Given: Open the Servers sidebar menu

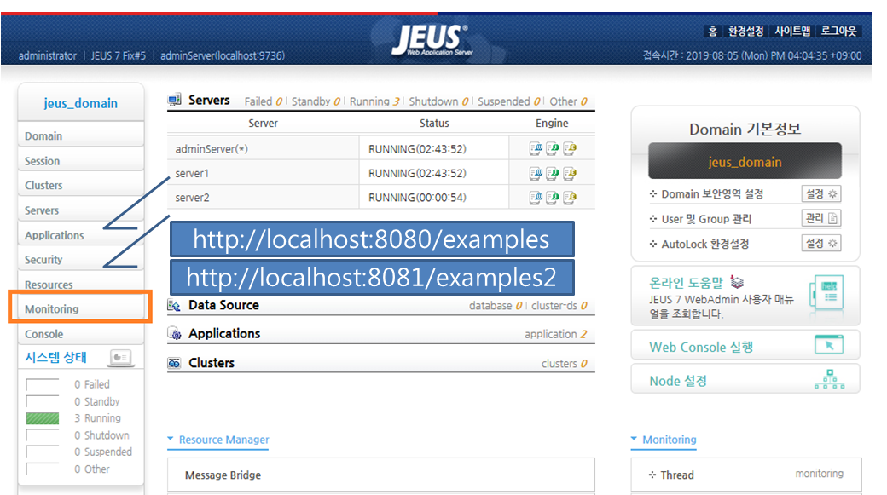Looking at the screenshot, I should [x=81, y=210].
